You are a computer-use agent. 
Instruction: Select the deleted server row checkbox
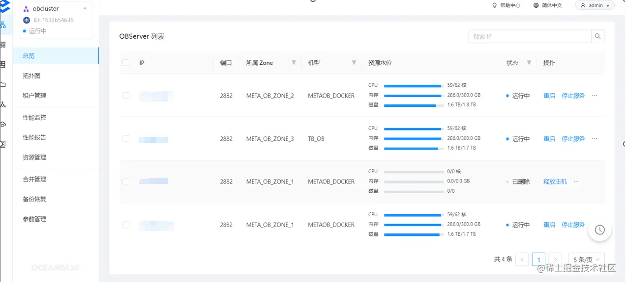tap(126, 181)
